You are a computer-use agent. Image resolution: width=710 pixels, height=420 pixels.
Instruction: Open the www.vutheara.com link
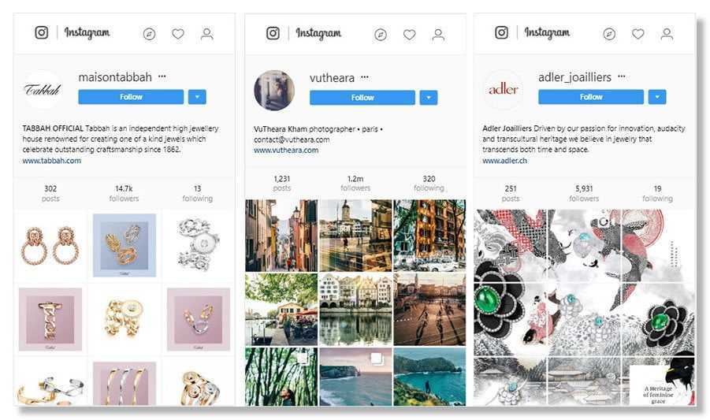[286, 151]
